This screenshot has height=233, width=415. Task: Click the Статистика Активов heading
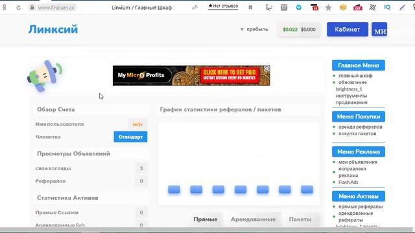67,198
